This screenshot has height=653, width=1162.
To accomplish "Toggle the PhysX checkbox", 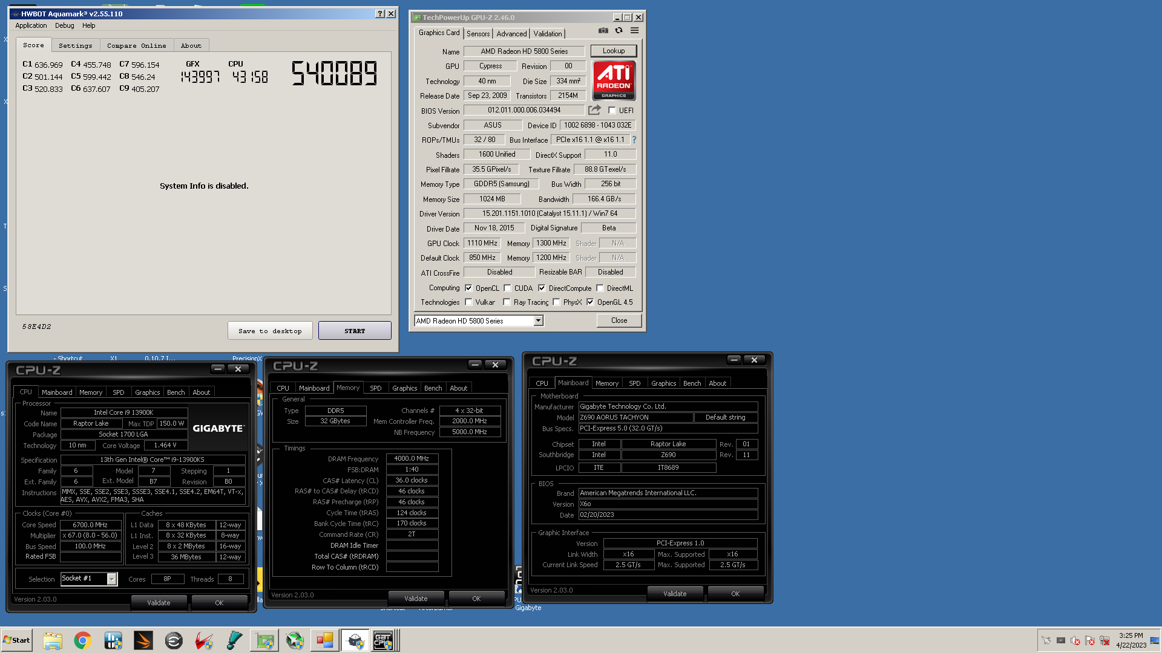I will [x=556, y=302].
